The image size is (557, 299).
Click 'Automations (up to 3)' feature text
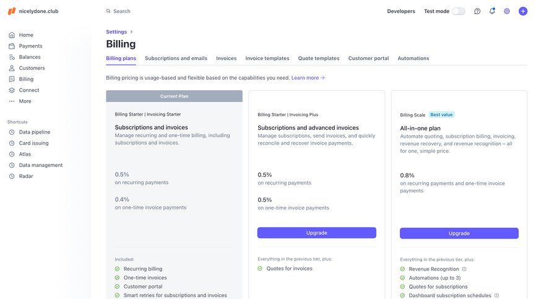coord(435,278)
